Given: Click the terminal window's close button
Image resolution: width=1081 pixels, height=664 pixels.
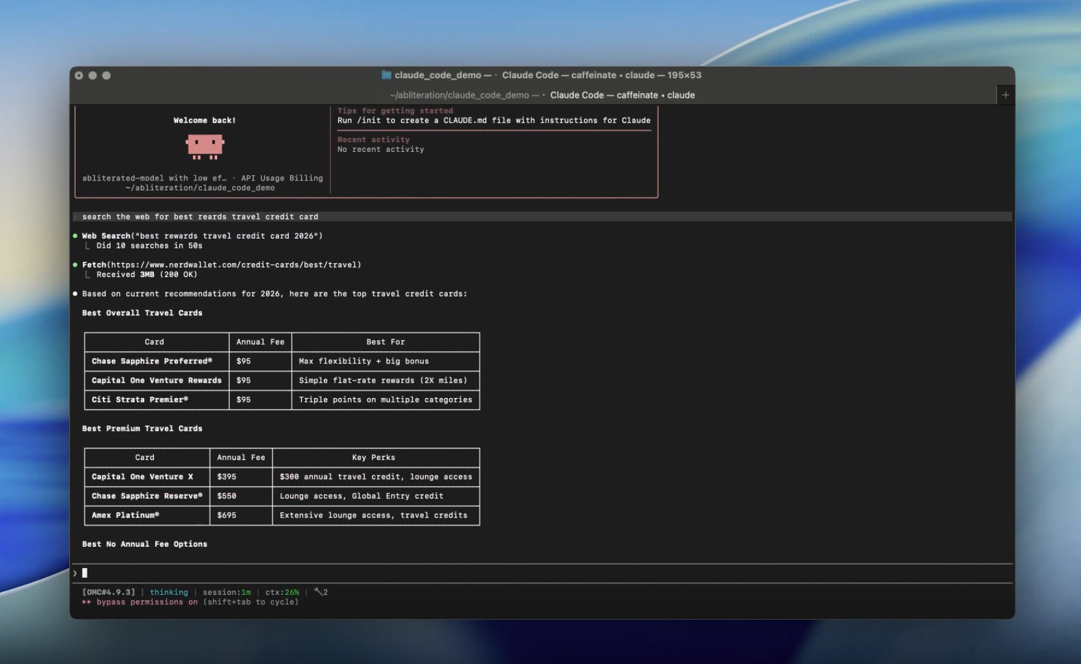Looking at the screenshot, I should point(79,76).
